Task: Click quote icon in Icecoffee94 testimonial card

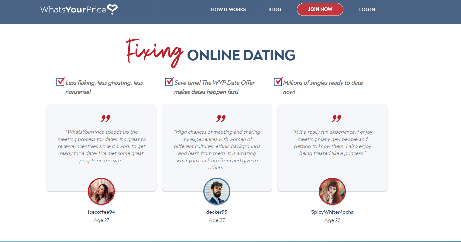Action: coord(105,118)
